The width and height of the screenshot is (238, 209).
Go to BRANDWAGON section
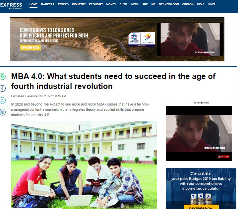click(x=169, y=4)
